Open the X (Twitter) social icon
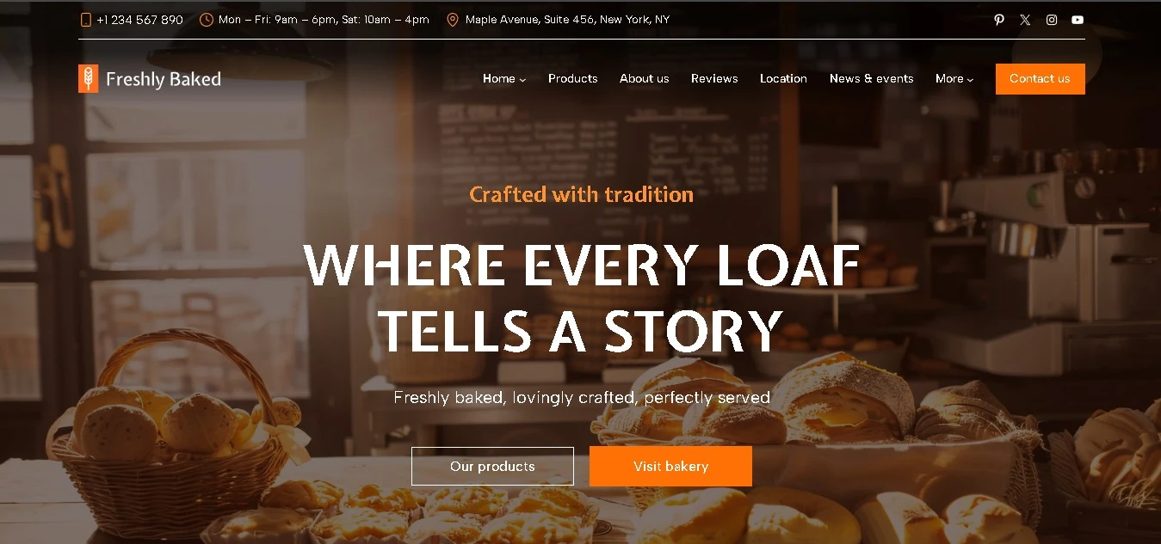Image resolution: width=1161 pixels, height=544 pixels. click(x=1025, y=20)
